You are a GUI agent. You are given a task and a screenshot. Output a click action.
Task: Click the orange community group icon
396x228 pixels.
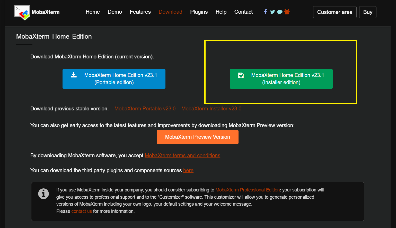point(287,12)
